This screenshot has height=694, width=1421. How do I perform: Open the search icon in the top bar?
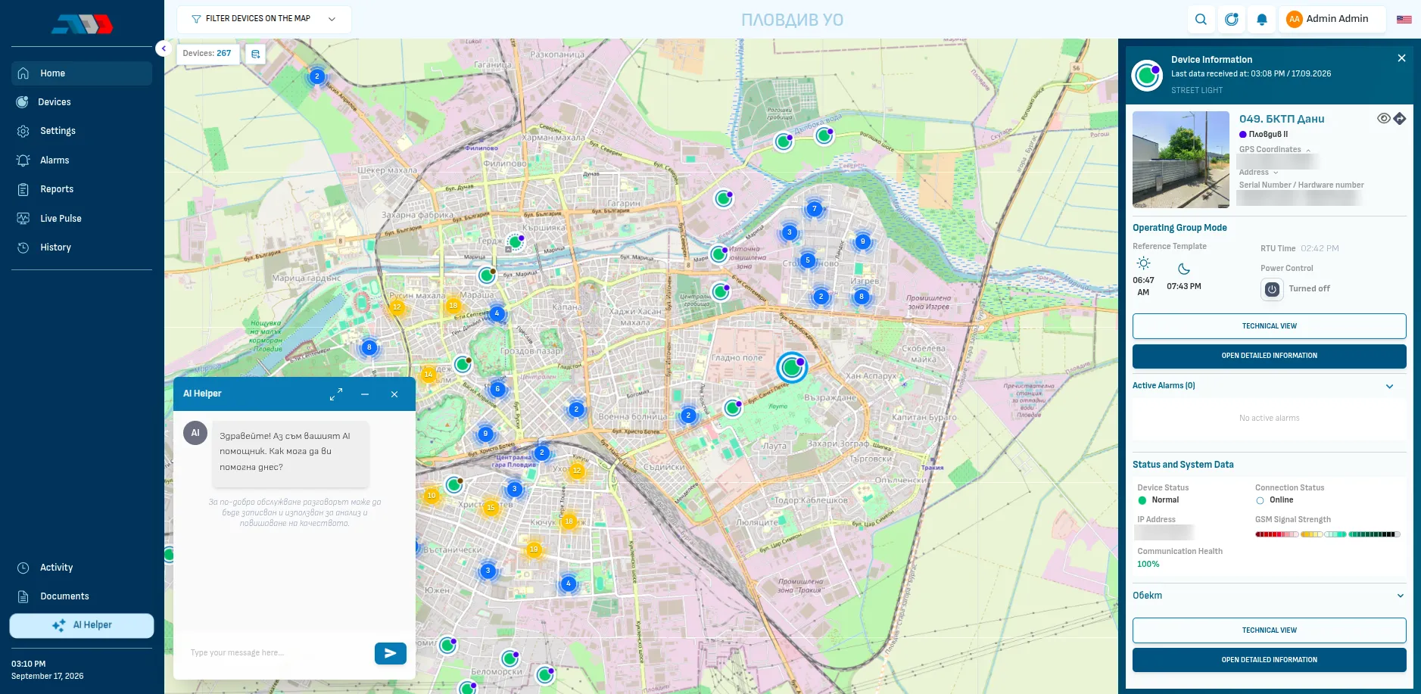[x=1201, y=20]
